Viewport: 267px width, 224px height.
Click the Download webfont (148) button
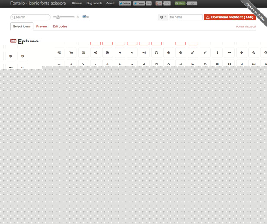[230, 17]
